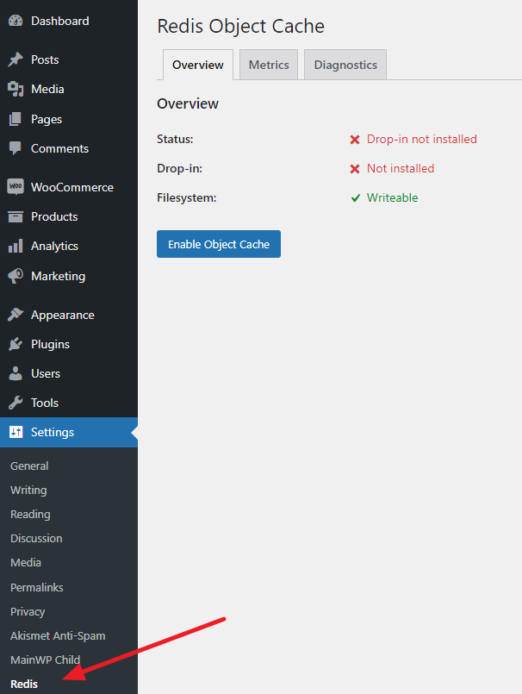This screenshot has height=694, width=522.
Task: Select the Overview tab
Action: [x=197, y=65]
